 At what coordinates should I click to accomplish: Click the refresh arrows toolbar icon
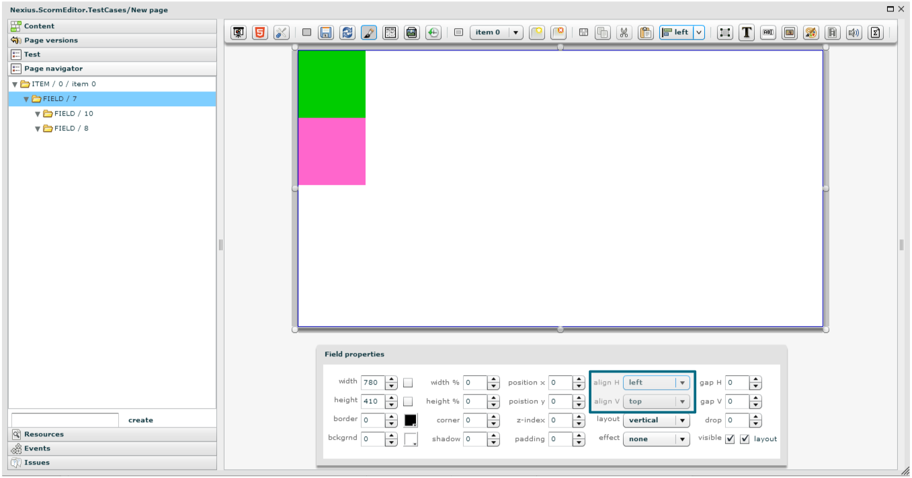tap(347, 32)
